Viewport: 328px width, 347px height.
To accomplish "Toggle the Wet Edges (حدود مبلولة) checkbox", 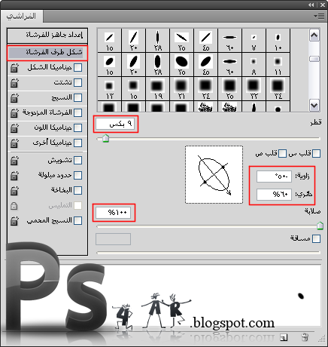I will 78,175.
